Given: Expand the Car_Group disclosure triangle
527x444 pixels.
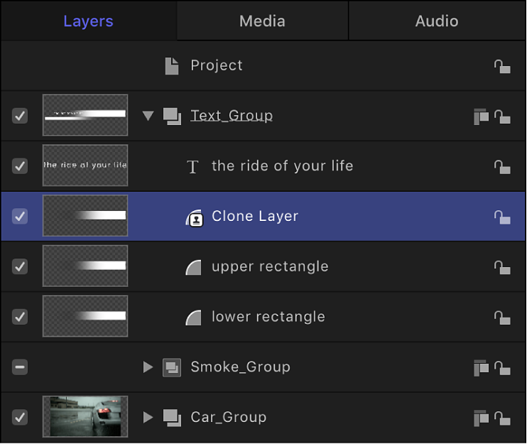Looking at the screenshot, I should click(148, 417).
